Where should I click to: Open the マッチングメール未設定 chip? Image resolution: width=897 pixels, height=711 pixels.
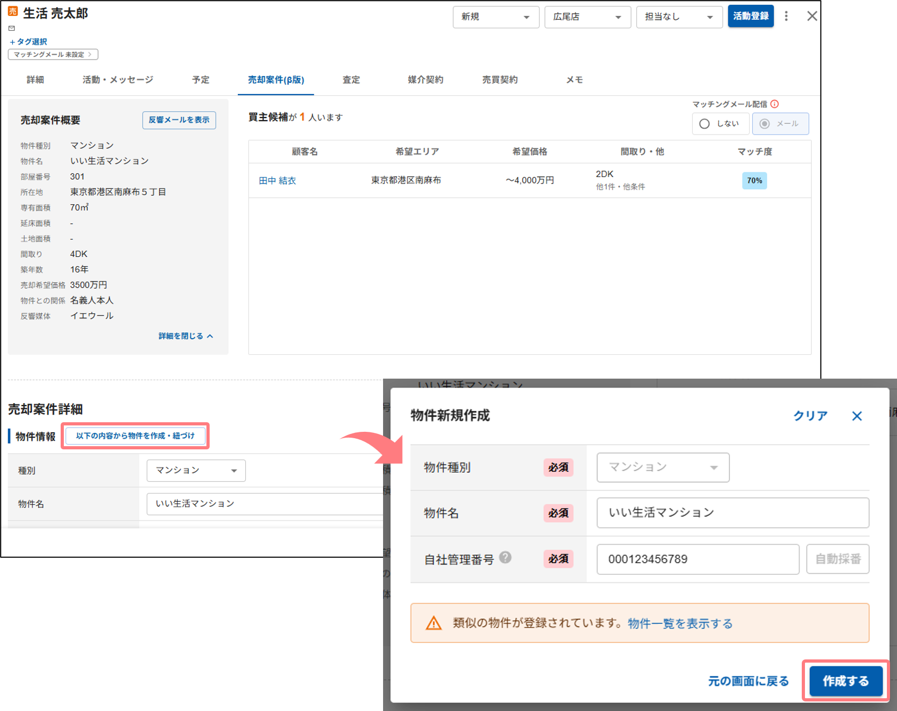pos(53,54)
